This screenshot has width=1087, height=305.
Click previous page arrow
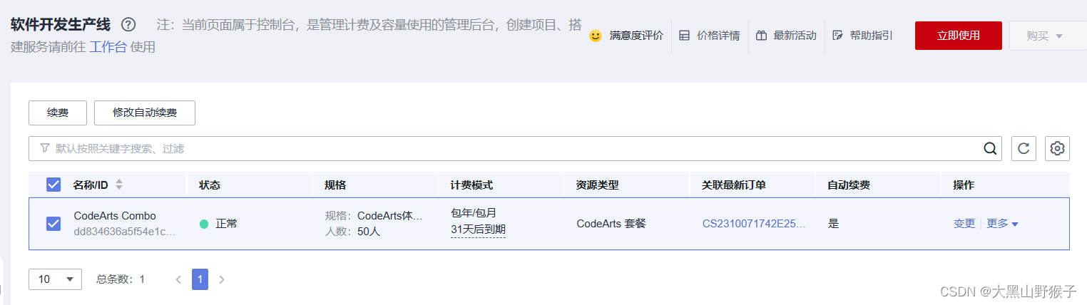pyautogui.click(x=178, y=279)
